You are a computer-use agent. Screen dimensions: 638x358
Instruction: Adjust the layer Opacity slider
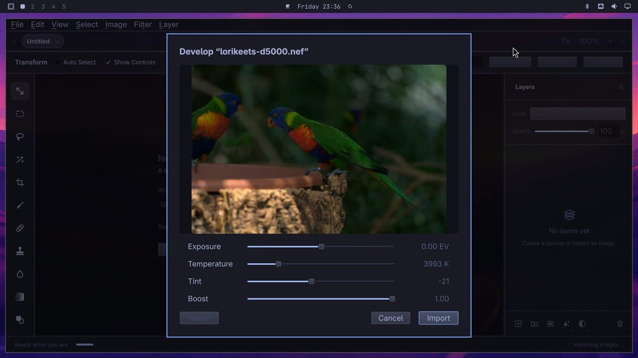pyautogui.click(x=565, y=131)
